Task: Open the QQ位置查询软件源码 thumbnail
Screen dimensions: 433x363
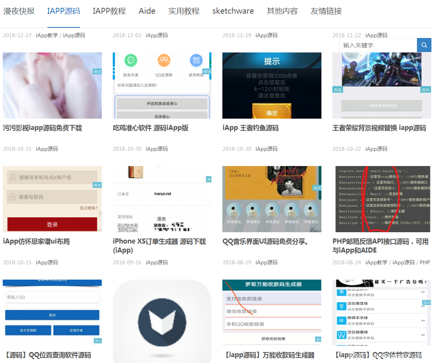Action: click(x=52, y=312)
